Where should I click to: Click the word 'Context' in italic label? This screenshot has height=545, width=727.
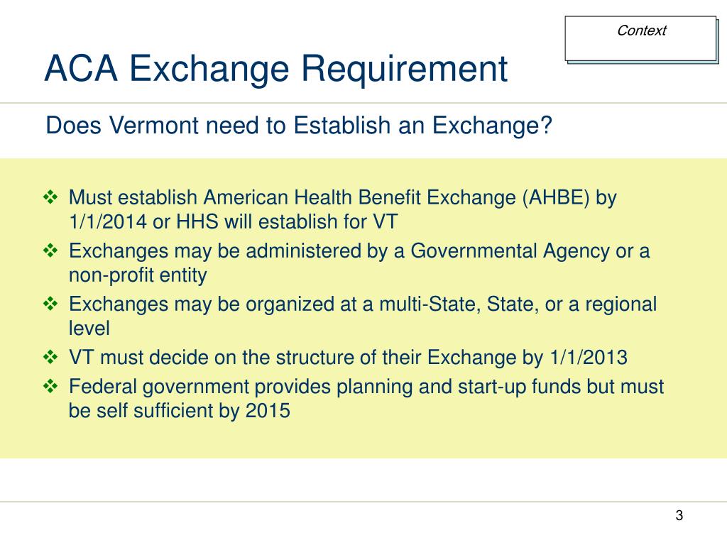[x=641, y=31]
